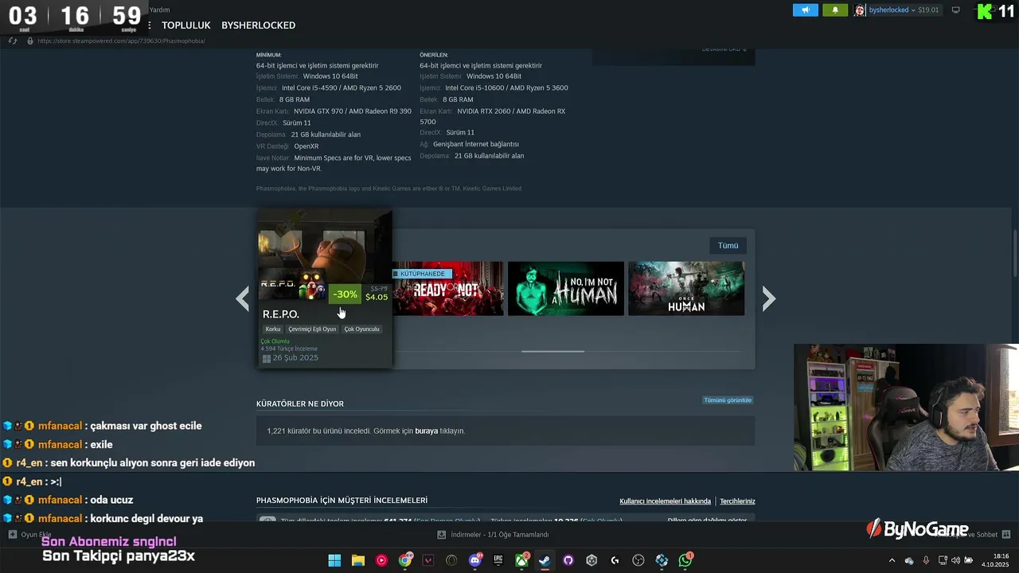Open bysherlocked account avatar
The height and width of the screenshot is (573, 1019).
pyautogui.click(x=860, y=10)
